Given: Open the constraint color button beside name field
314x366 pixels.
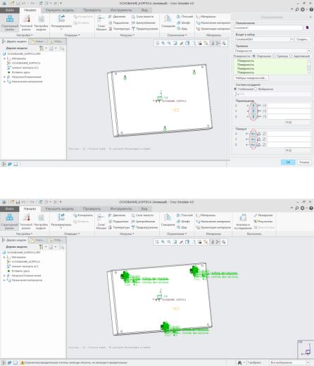Looking at the screenshot, I should point(307,27).
